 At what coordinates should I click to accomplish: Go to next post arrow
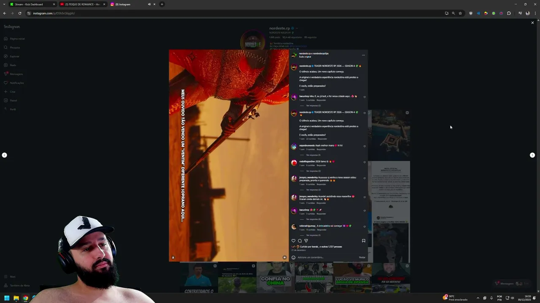pos(532,155)
